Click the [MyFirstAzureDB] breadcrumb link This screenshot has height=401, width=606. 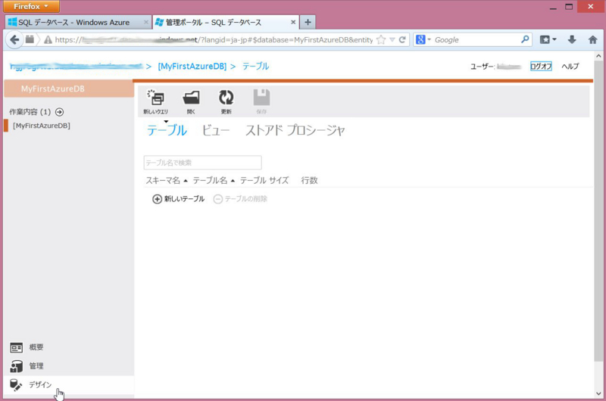192,67
